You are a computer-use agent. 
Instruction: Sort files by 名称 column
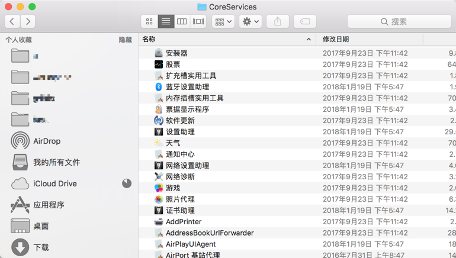click(225, 39)
